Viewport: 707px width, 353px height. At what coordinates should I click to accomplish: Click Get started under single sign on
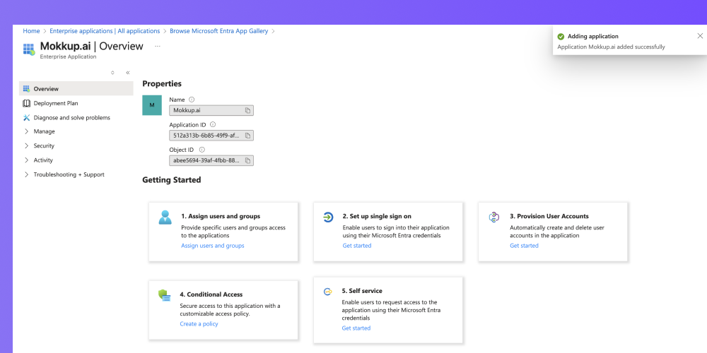tap(356, 246)
